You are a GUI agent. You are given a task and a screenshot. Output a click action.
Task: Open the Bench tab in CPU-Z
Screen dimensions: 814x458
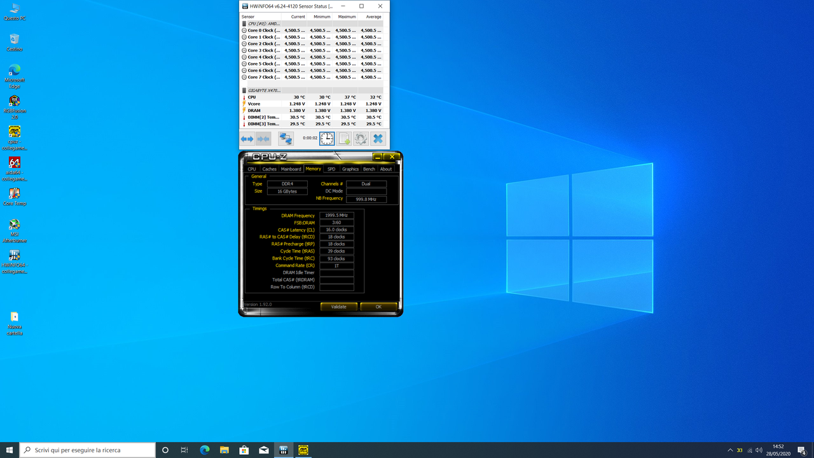click(369, 169)
